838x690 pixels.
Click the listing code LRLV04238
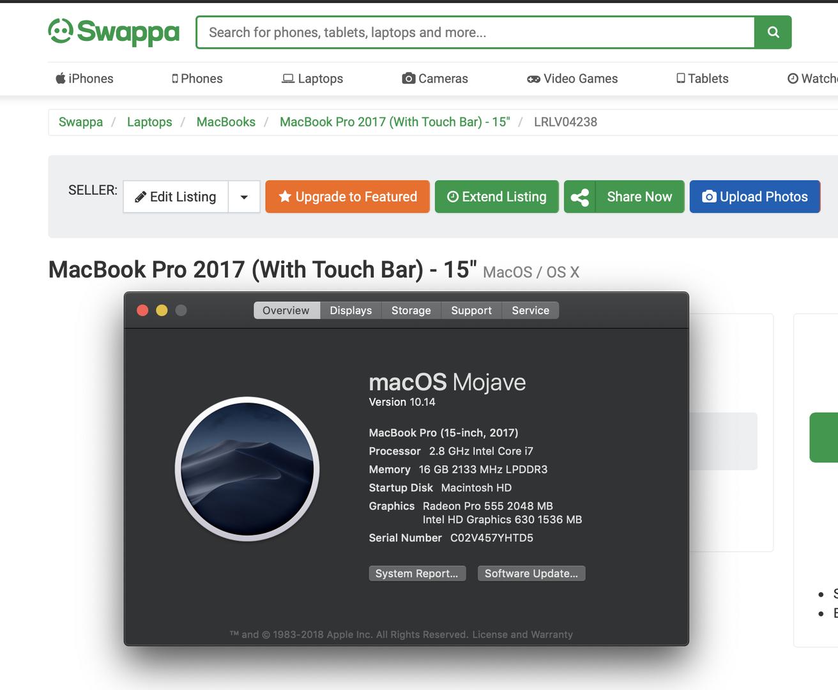[565, 122]
